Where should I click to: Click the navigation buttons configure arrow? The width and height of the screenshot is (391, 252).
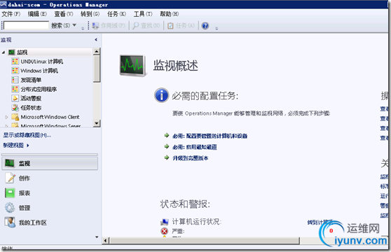pos(97,237)
